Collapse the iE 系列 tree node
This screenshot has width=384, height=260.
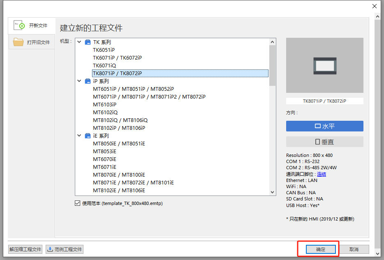point(79,136)
